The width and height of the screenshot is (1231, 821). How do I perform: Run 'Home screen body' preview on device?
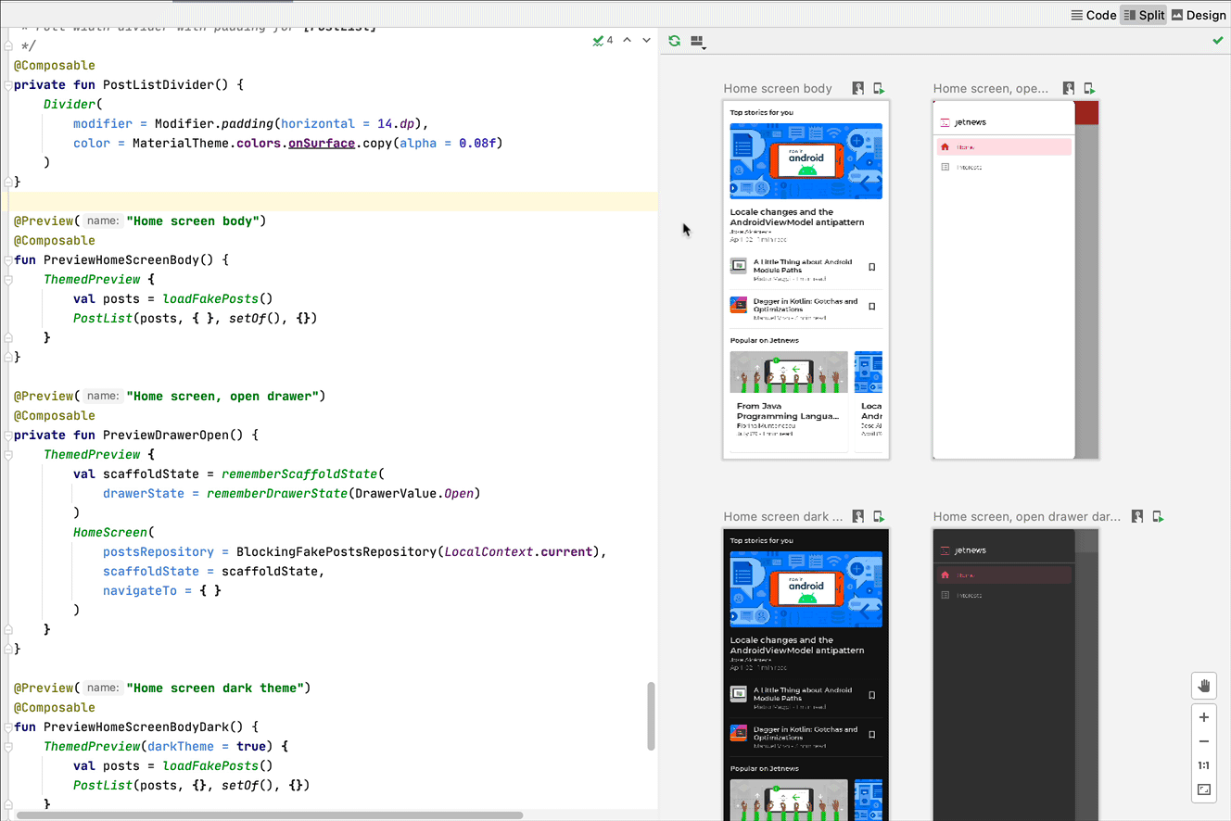[x=878, y=87]
